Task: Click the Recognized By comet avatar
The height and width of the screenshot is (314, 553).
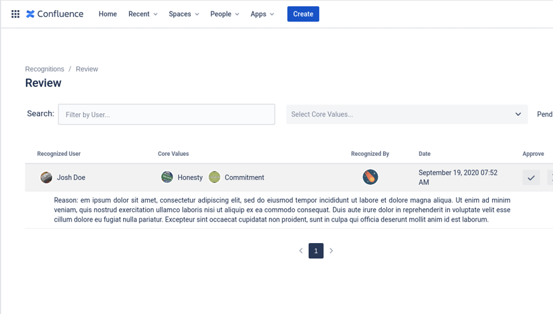Action: pyautogui.click(x=370, y=177)
